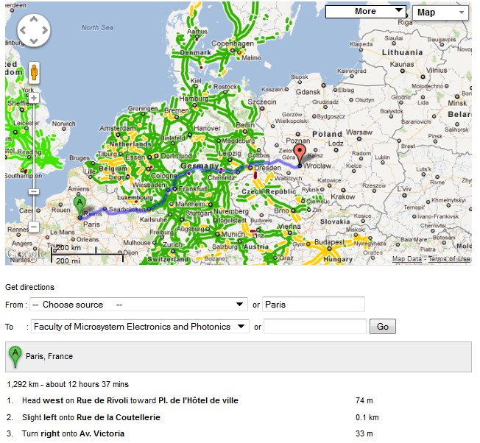Click the Copenhagen city label on map
The width and height of the screenshot is (480, 443).
(233, 43)
